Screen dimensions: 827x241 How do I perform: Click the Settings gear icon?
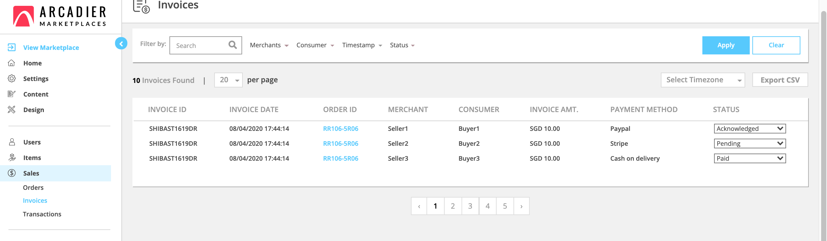12,79
